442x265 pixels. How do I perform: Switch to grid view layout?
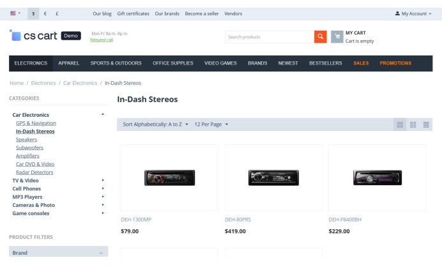400,125
